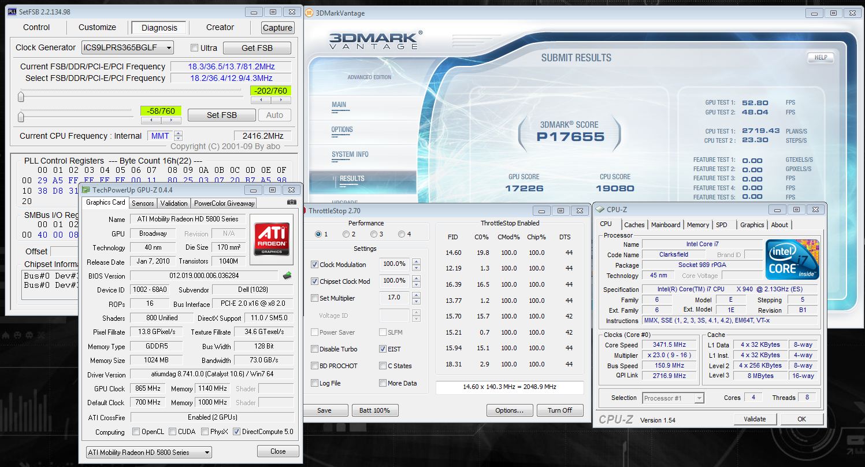Click the TechPowerUp GPU-Z title bar icon
Viewport: 865px width, 467px height.
[x=86, y=190]
